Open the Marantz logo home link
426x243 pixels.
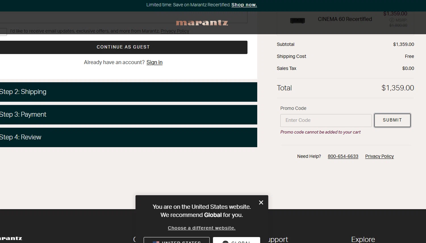tap(202, 23)
